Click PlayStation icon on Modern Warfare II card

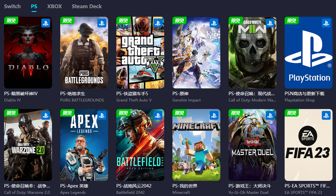[x=270, y=23]
